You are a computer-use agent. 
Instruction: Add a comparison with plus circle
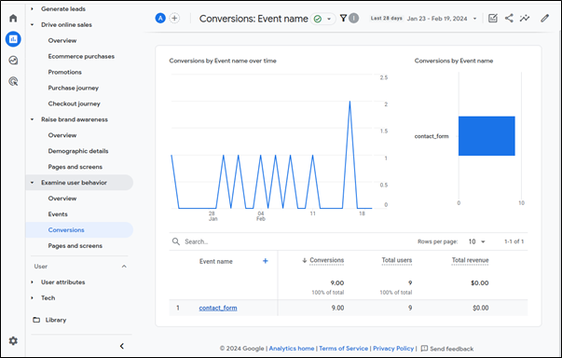pyautogui.click(x=174, y=18)
